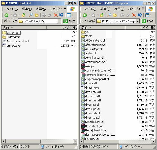This screenshot has width=157, height=150.
Task: Open ファイル(F) menu in D2D Boot Kit window
Action: click(12, 9)
